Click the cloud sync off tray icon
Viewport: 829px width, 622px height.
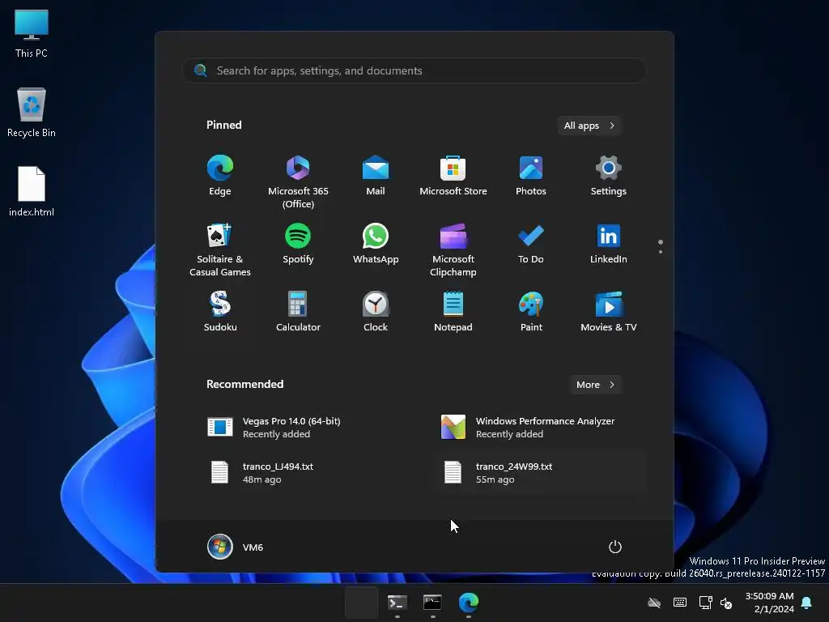point(654,603)
